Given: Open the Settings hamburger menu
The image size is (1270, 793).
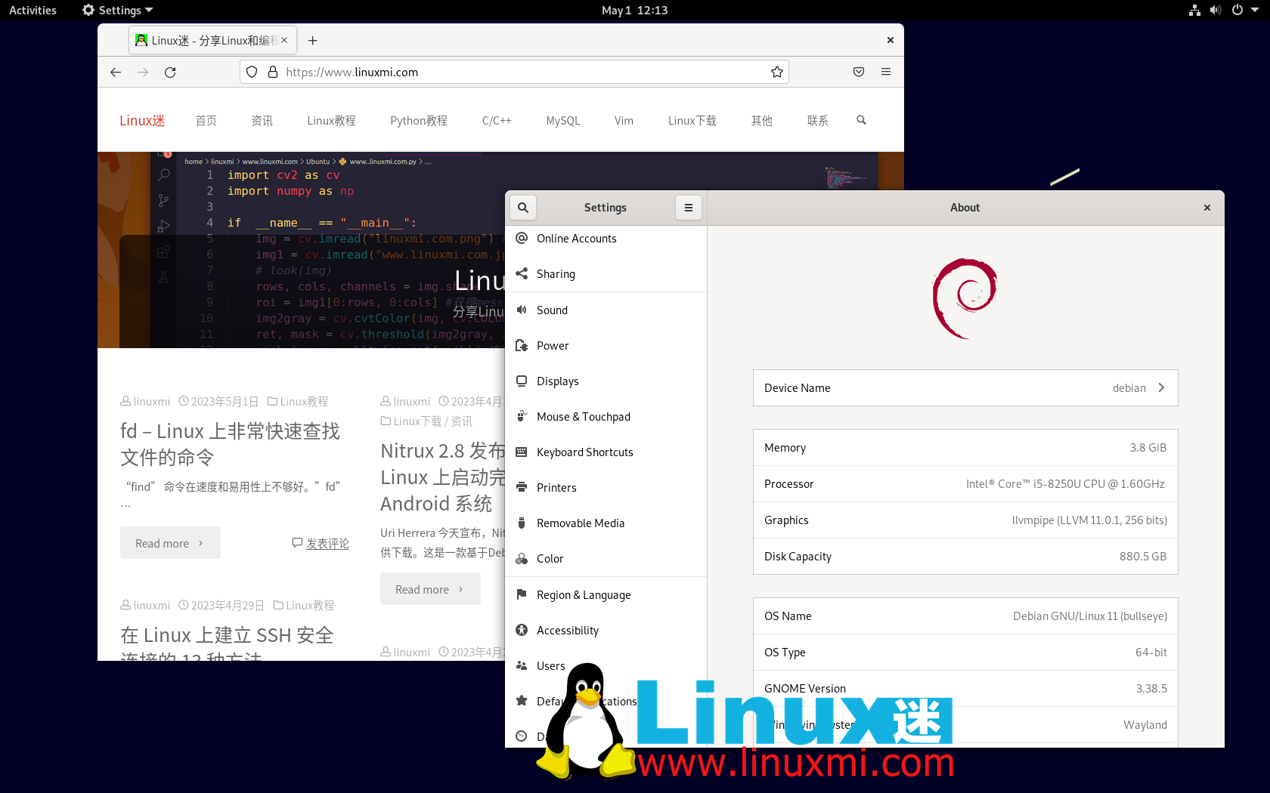Looking at the screenshot, I should pos(689,208).
